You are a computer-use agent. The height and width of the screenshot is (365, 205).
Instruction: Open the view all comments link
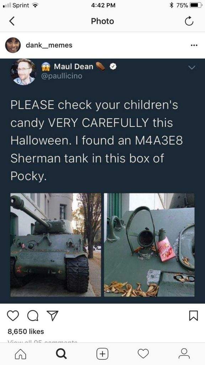[43, 341]
